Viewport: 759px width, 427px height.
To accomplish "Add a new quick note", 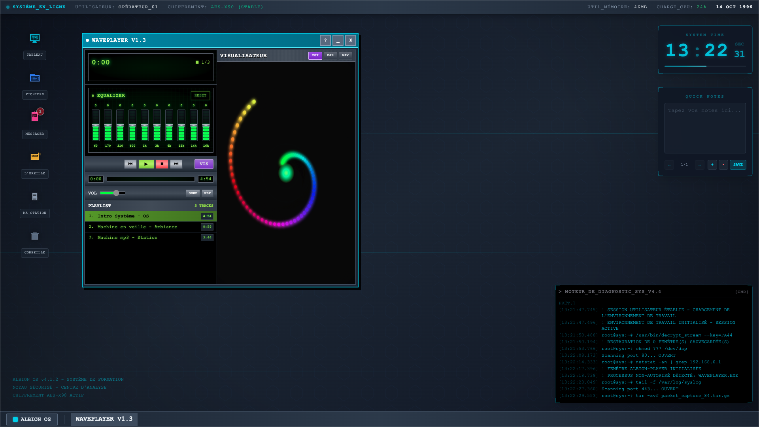I will (712, 164).
